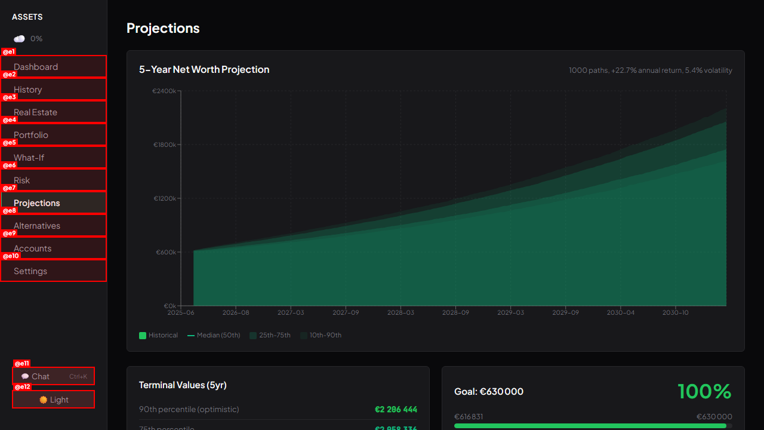Click the 2028-09 x-axis label
Screen dimensions: 764x430
pyautogui.click(x=455, y=312)
